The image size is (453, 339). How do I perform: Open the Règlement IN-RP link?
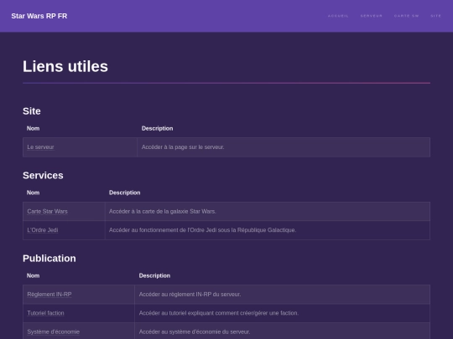[x=49, y=295]
